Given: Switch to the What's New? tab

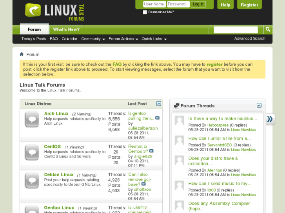Looking at the screenshot, I should point(66,29).
